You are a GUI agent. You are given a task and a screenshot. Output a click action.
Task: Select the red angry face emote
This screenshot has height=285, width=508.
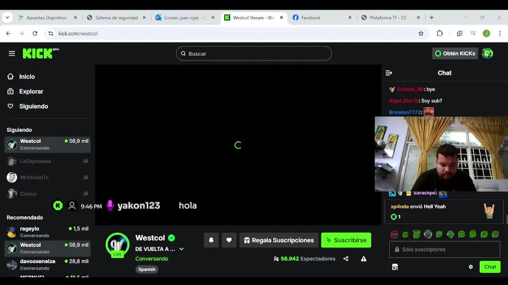[x=394, y=234]
